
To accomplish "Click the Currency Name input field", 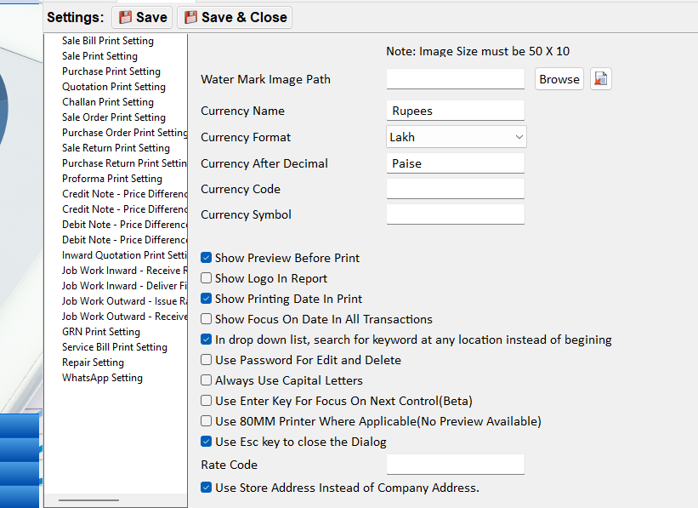I will [455, 111].
